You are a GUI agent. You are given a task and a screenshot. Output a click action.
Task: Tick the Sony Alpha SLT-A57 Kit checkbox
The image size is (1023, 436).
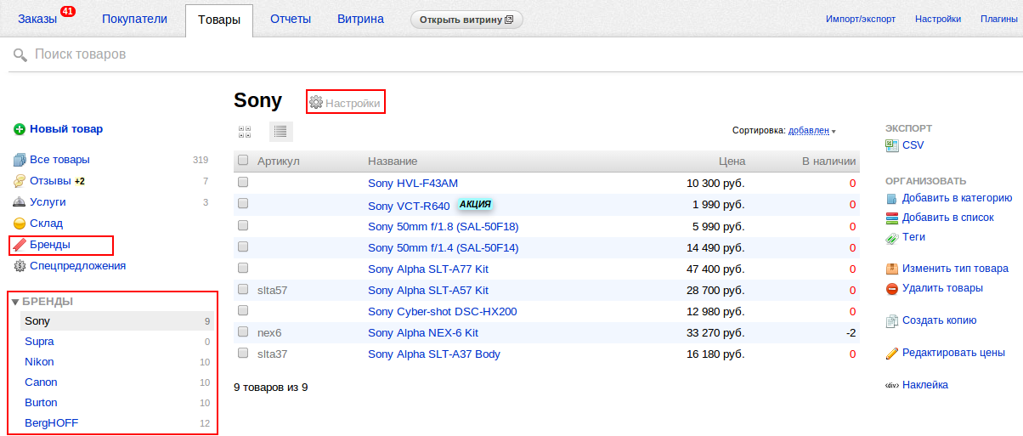(243, 289)
